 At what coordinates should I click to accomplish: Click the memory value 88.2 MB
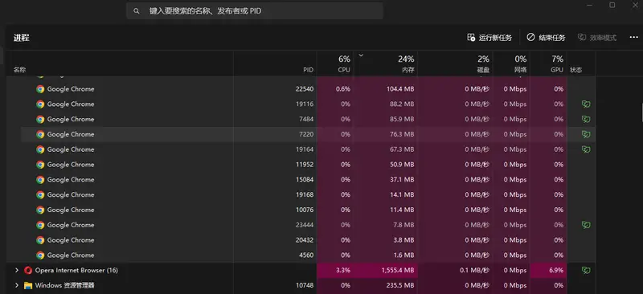coord(402,104)
